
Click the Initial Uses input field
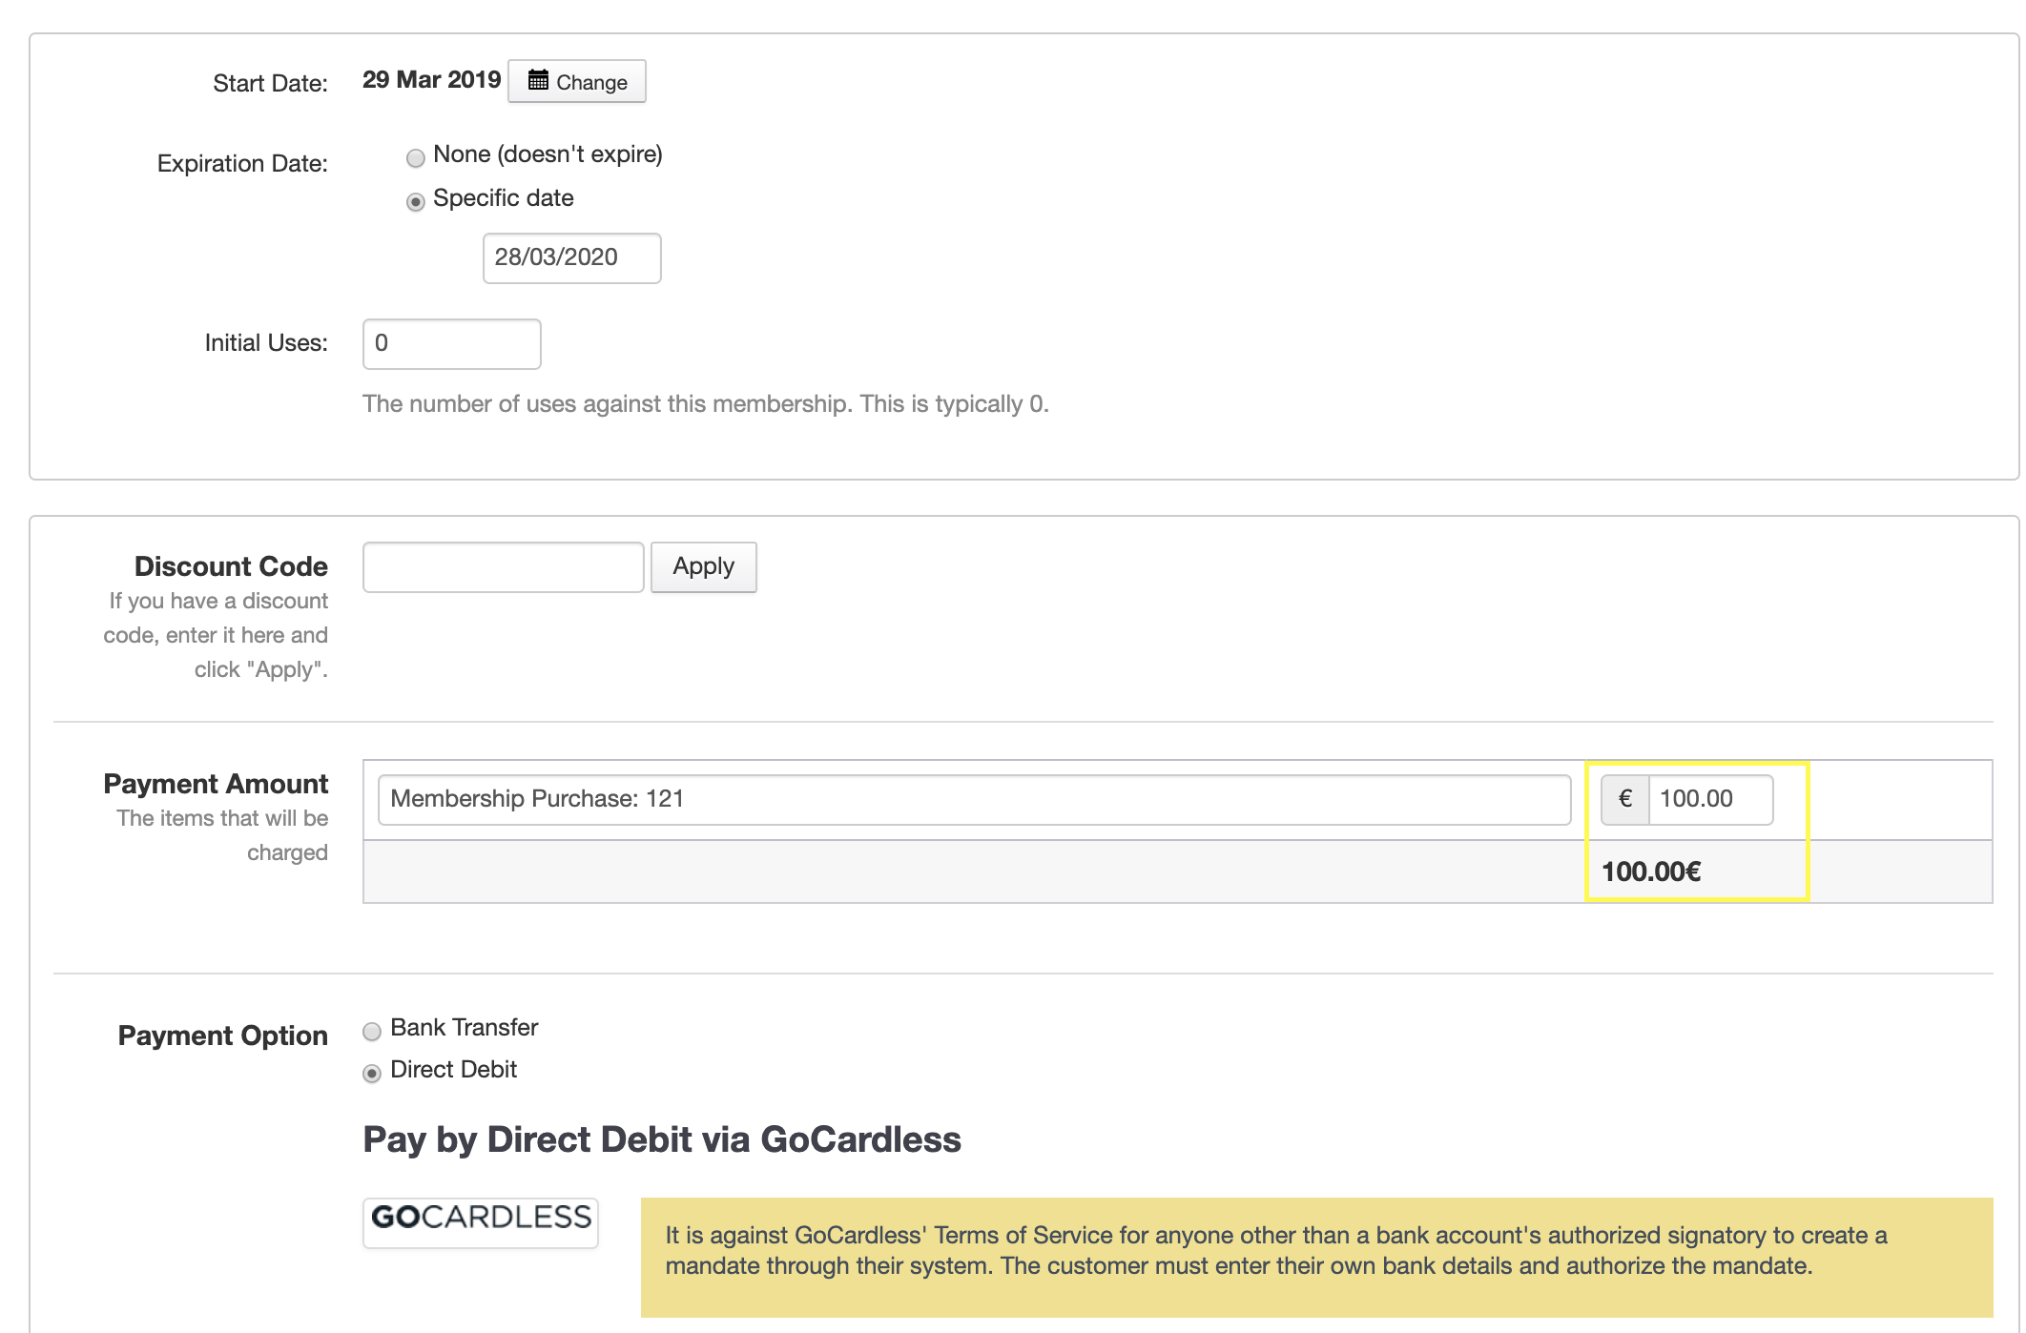pos(451,343)
